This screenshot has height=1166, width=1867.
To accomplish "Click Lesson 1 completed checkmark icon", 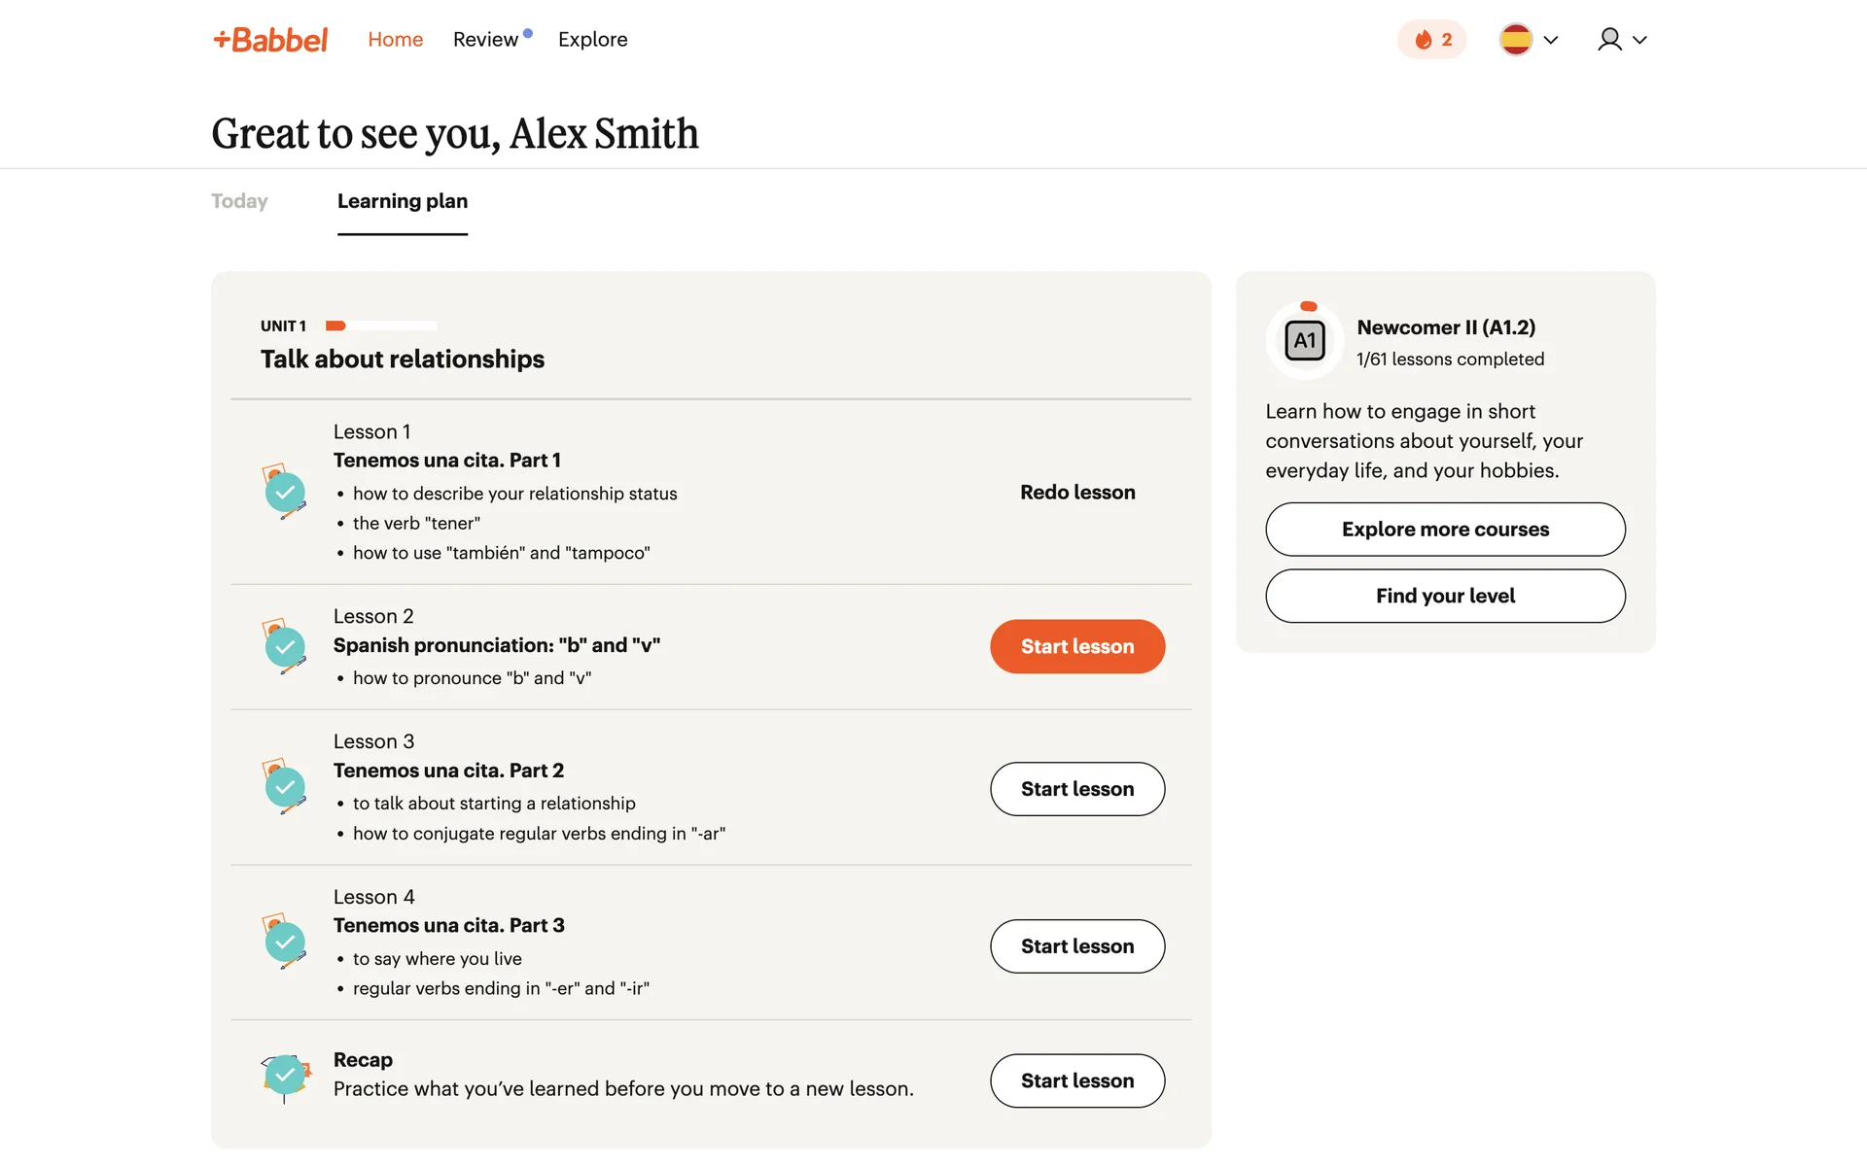I will coord(285,492).
